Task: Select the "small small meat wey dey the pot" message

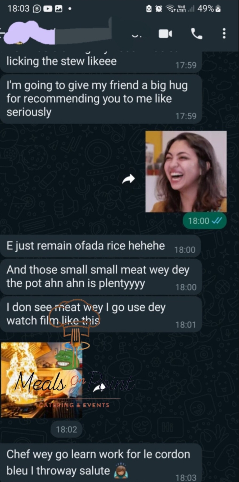Action: (101, 277)
